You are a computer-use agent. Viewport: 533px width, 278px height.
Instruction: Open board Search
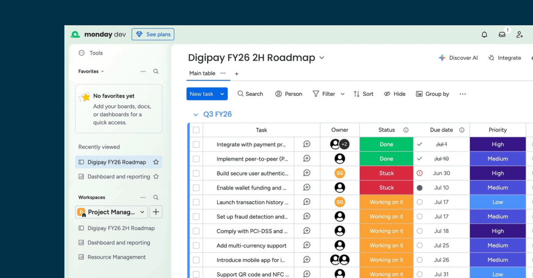[250, 94]
